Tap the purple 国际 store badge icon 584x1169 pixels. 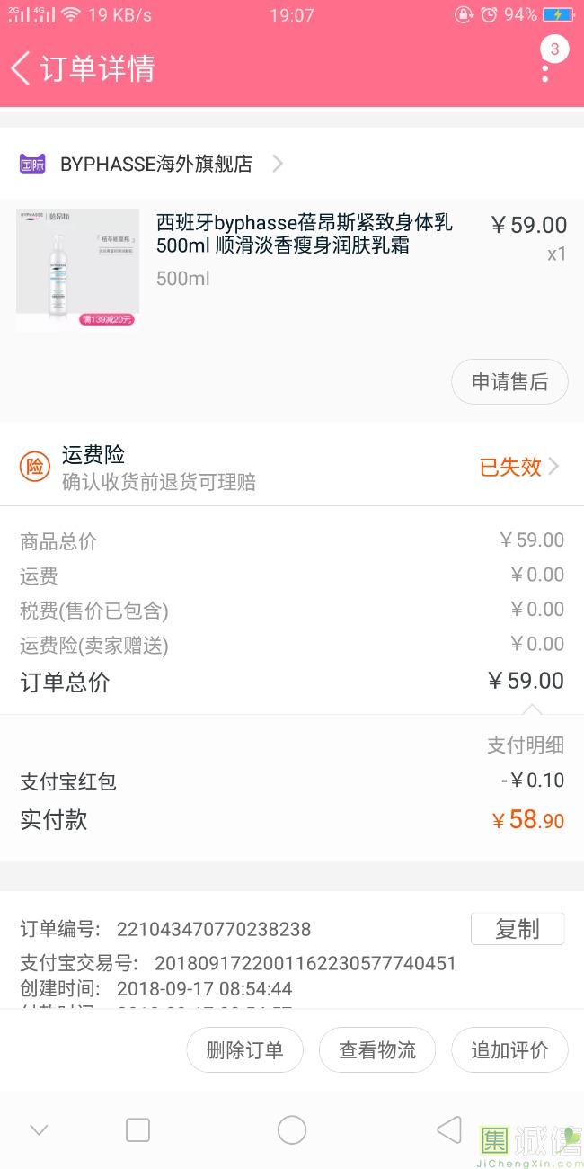coord(32,164)
